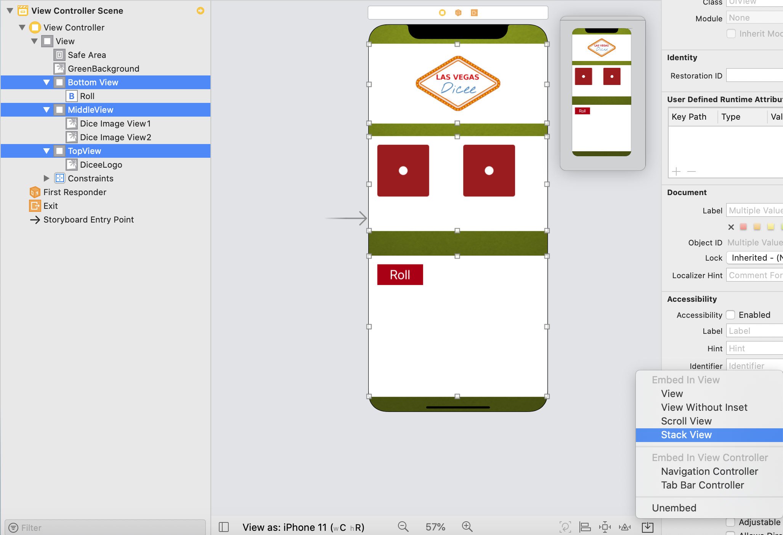Pick the red document label color
The height and width of the screenshot is (535, 783).
tap(743, 227)
